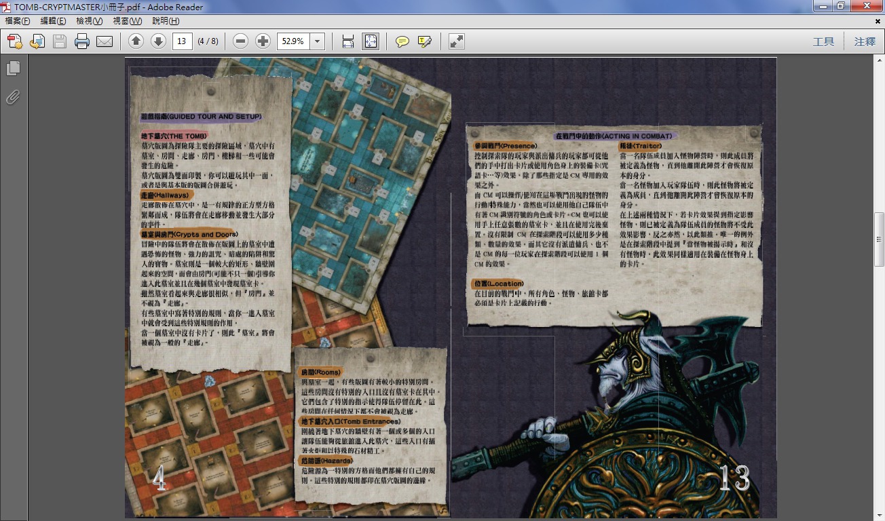This screenshot has height=521, width=885.
Task: Open the 注釋 (Comment) pane
Action: (x=865, y=41)
